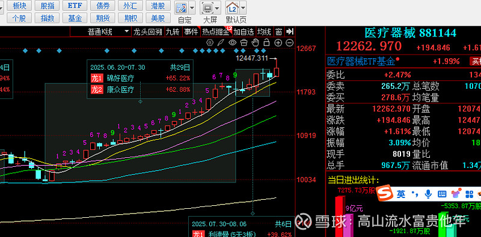Click the 加自选 add-to-watchlist button
The image size is (481, 237).
[x=244, y=31]
